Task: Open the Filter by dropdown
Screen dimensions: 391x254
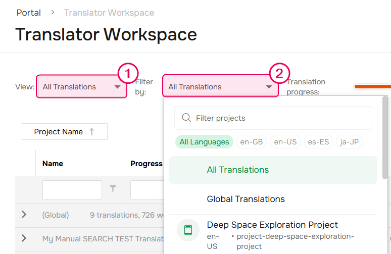Action: tap(220, 86)
